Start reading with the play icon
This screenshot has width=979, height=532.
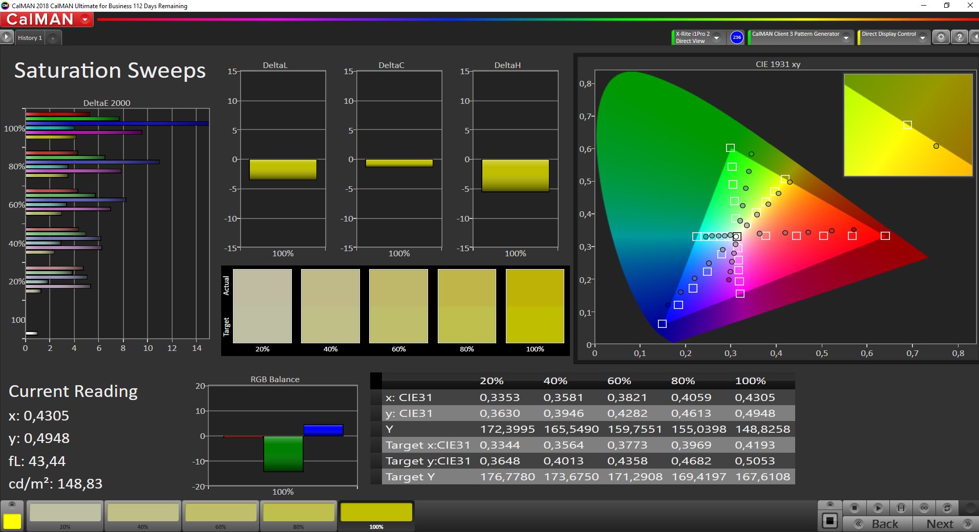(x=878, y=508)
